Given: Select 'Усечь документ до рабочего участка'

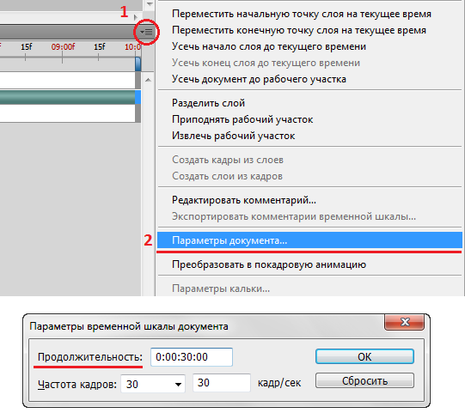Looking at the screenshot, I should [x=259, y=79].
